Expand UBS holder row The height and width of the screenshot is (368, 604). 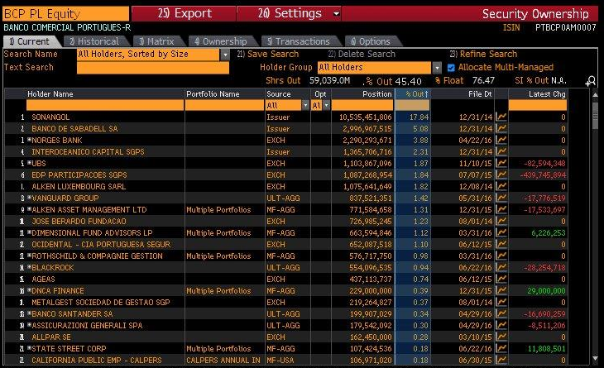[29, 162]
